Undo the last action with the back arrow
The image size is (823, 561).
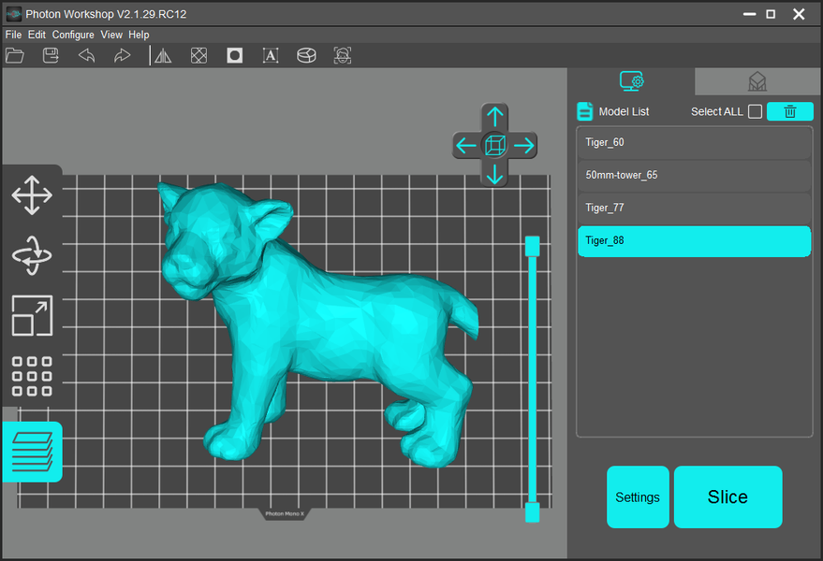86,55
